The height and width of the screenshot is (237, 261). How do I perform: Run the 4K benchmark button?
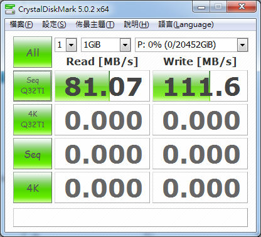coord(33,187)
